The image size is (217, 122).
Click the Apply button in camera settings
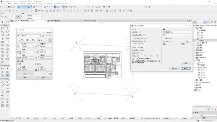click(43, 78)
